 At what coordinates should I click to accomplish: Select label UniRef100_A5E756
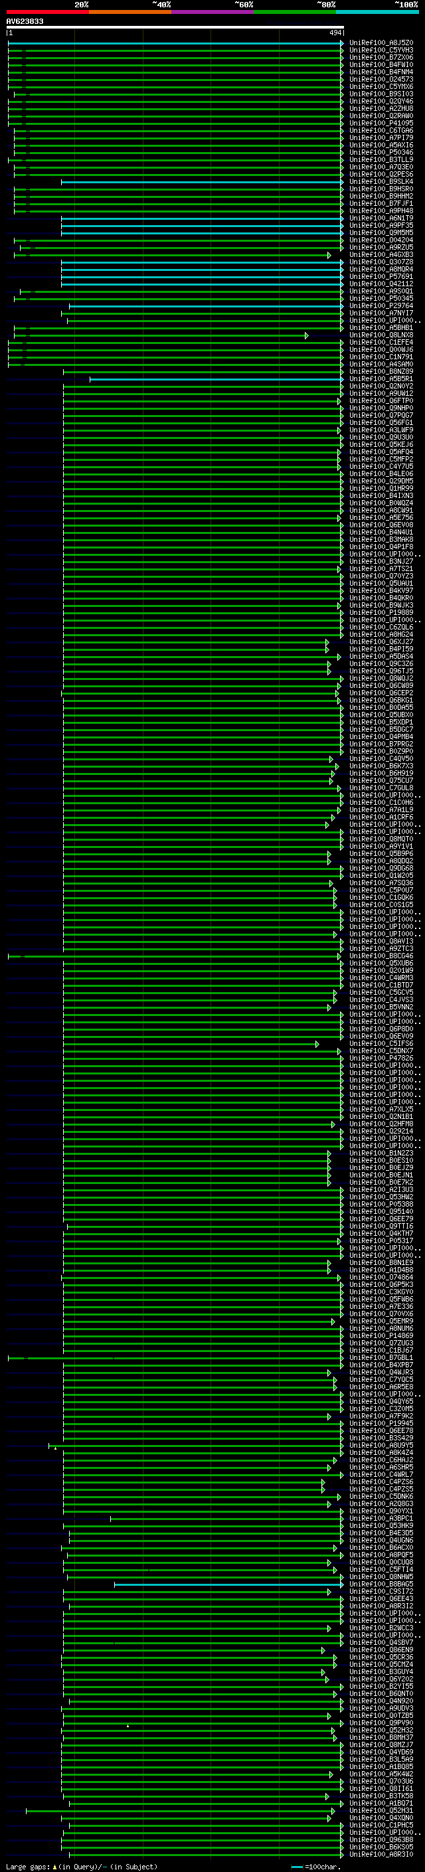tap(381, 518)
